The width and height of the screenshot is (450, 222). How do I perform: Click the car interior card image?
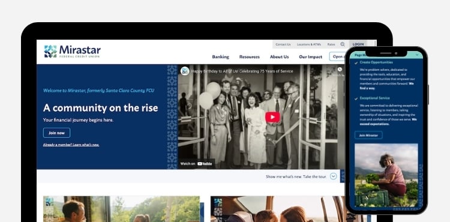pos(278,209)
